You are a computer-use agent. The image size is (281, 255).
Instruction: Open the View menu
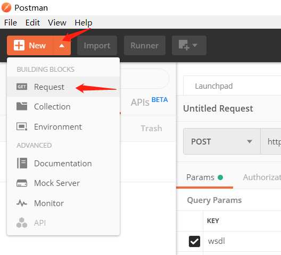click(x=57, y=23)
